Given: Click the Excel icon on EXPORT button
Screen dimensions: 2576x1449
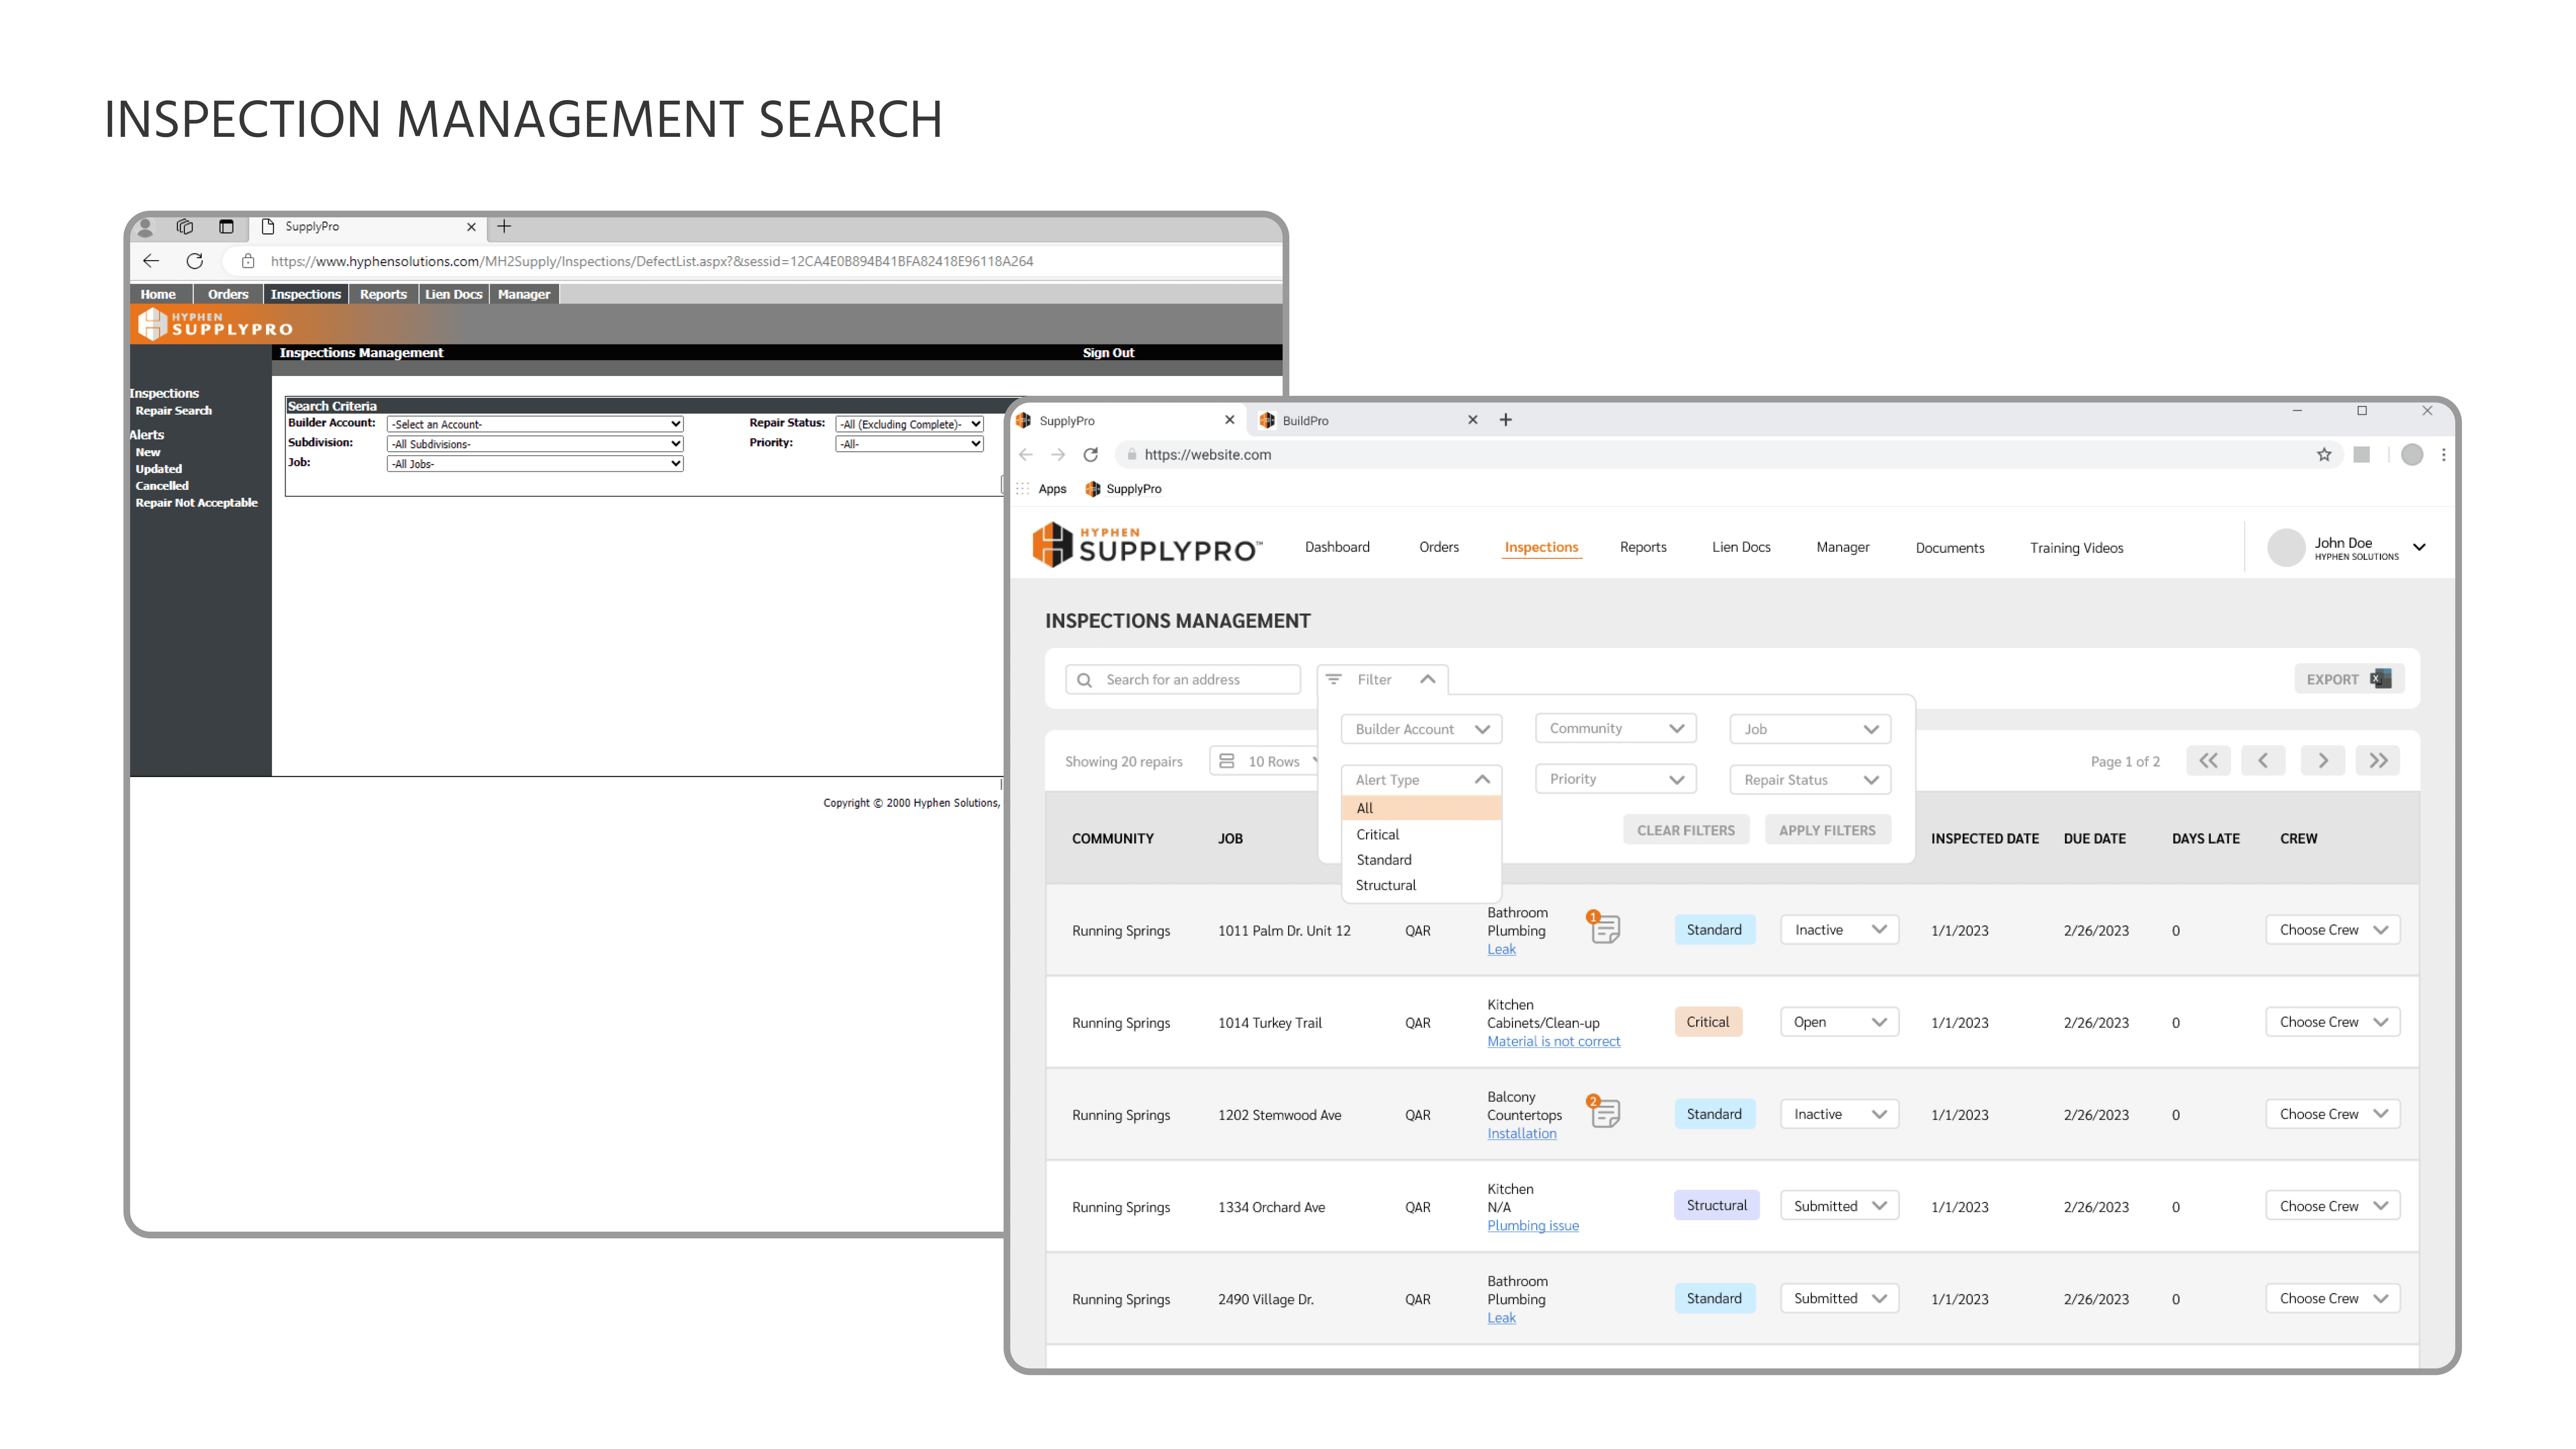Looking at the screenshot, I should pos(2381,679).
